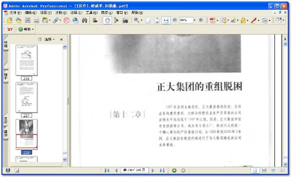The image size is (292, 178).
Task: Select the Zoom In magnifier tool
Action: (137, 20)
